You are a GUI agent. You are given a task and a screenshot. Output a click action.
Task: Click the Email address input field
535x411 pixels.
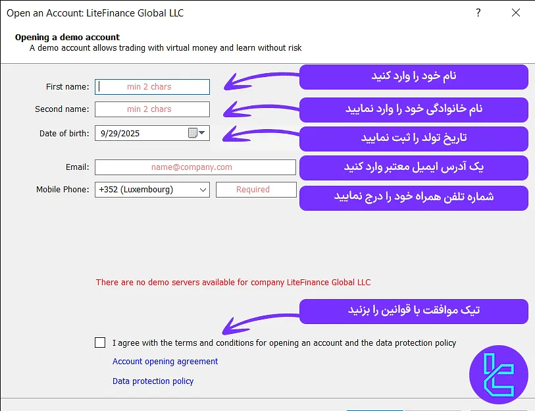tap(195, 167)
